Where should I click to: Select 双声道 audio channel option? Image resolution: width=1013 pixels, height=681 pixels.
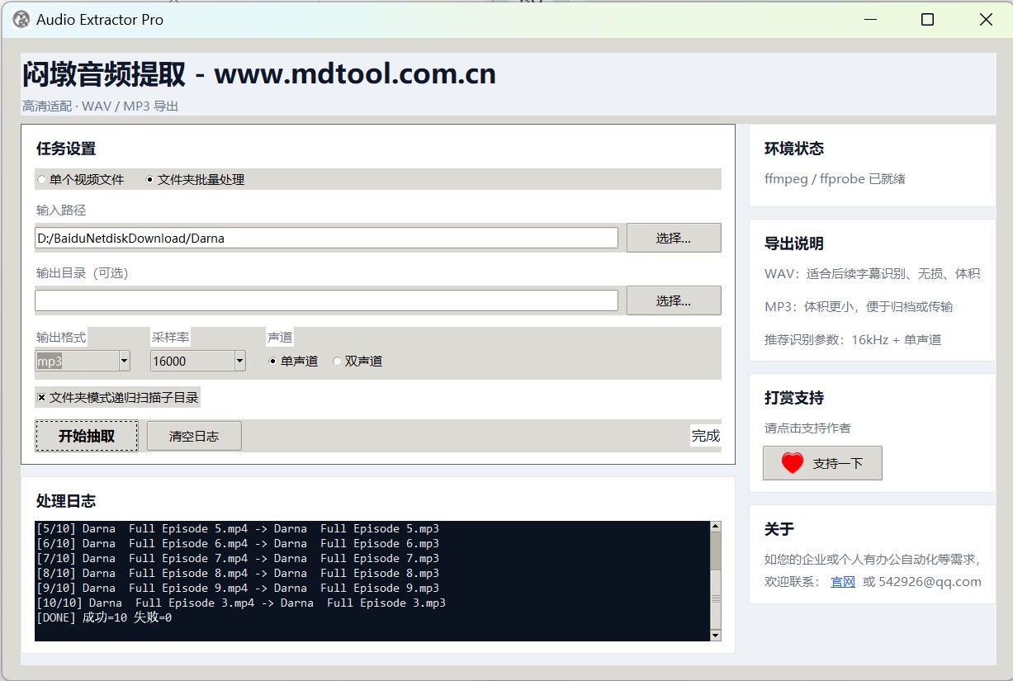point(337,361)
